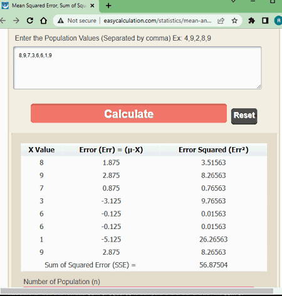This screenshot has width=282, height=296.
Task: Click the squared error 26.26563
Action: (214, 239)
